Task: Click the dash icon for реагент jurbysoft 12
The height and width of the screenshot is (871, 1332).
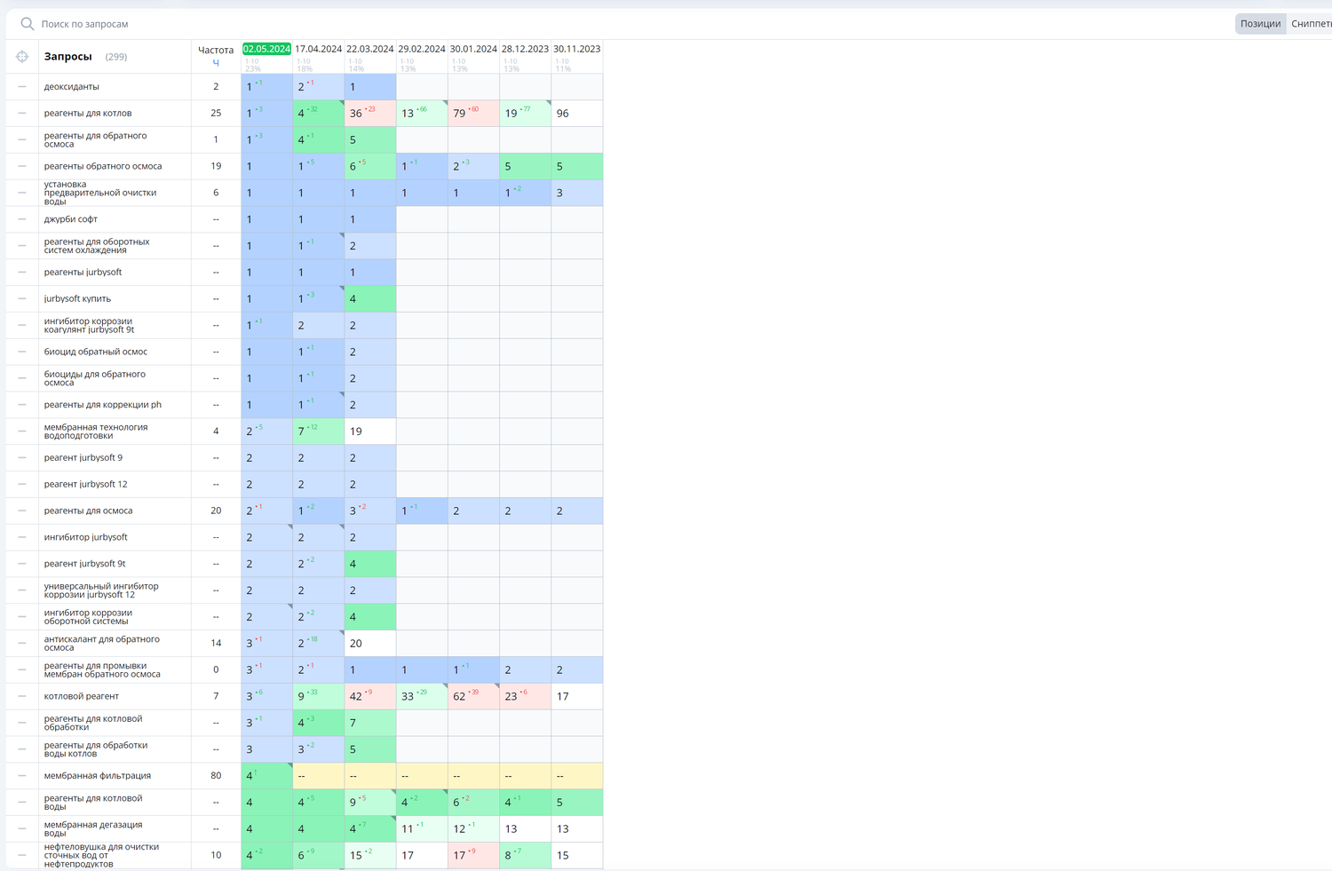Action: 22,485
